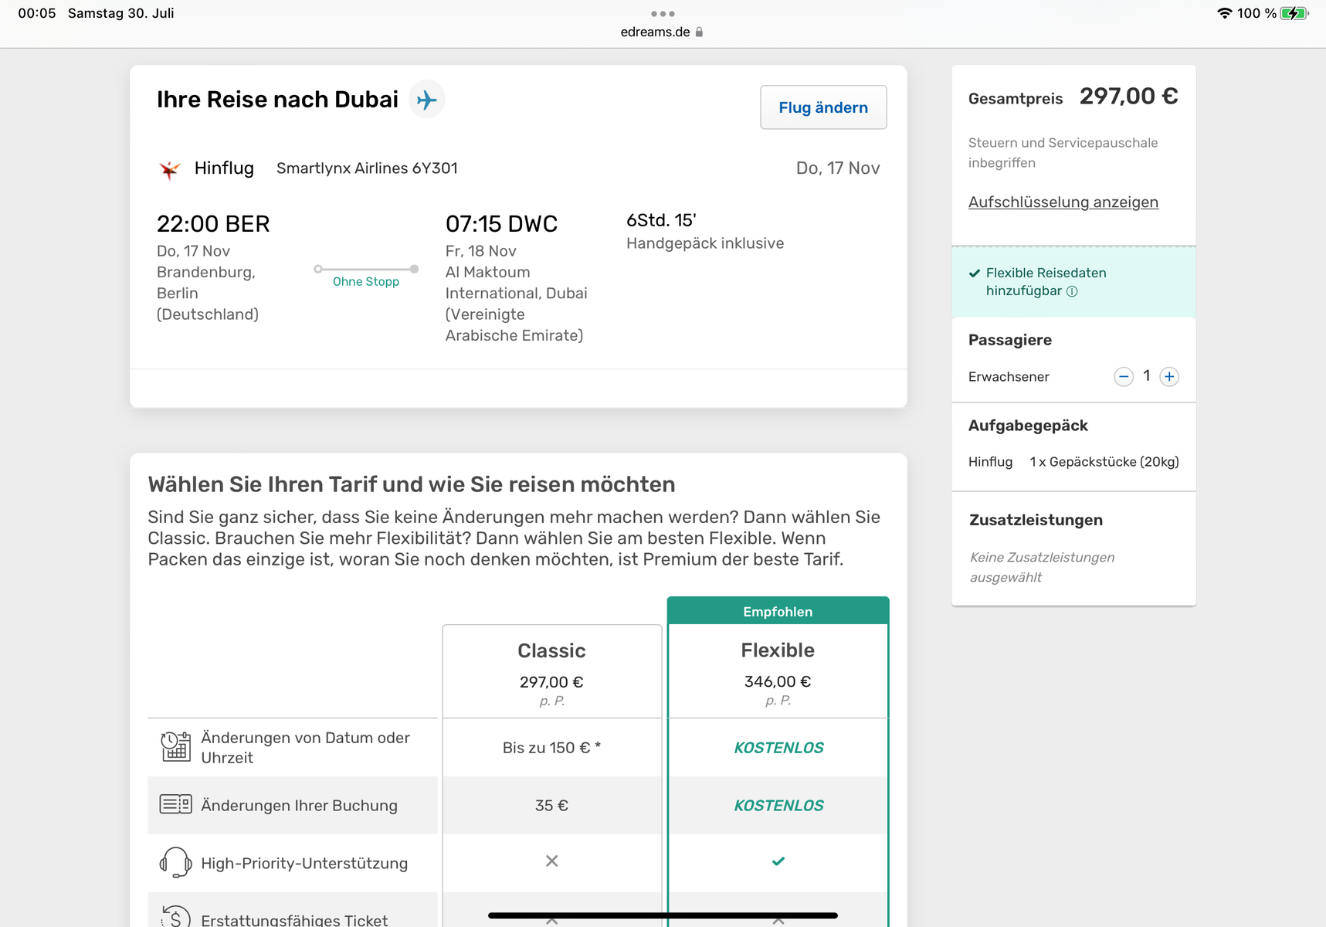This screenshot has height=927, width=1326.
Task: Tap the battery indicator in status bar
Action: 1294,13
